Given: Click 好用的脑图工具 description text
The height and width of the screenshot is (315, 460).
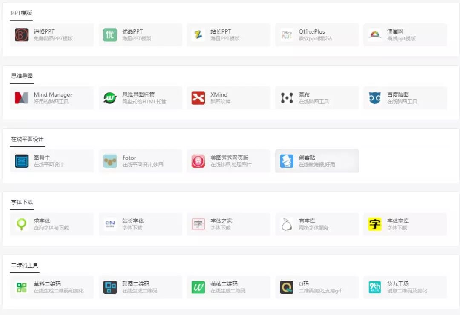Looking at the screenshot, I should click(x=51, y=101).
